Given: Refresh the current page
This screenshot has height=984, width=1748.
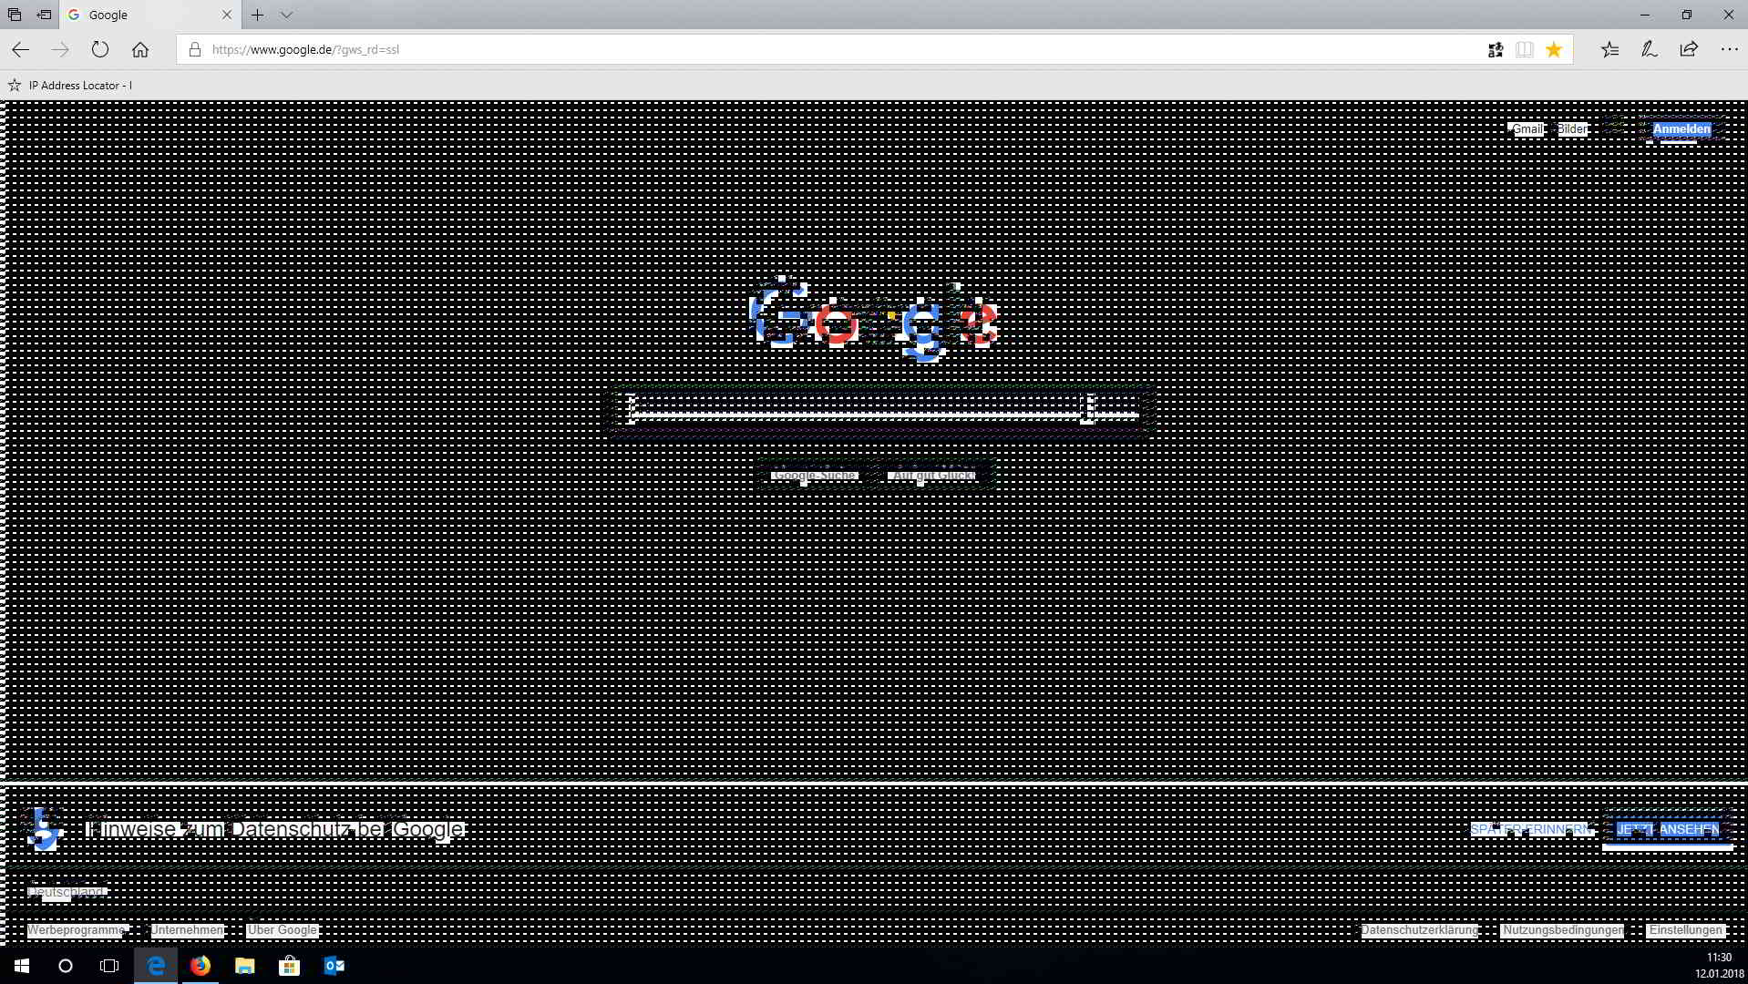Looking at the screenshot, I should [100, 50].
